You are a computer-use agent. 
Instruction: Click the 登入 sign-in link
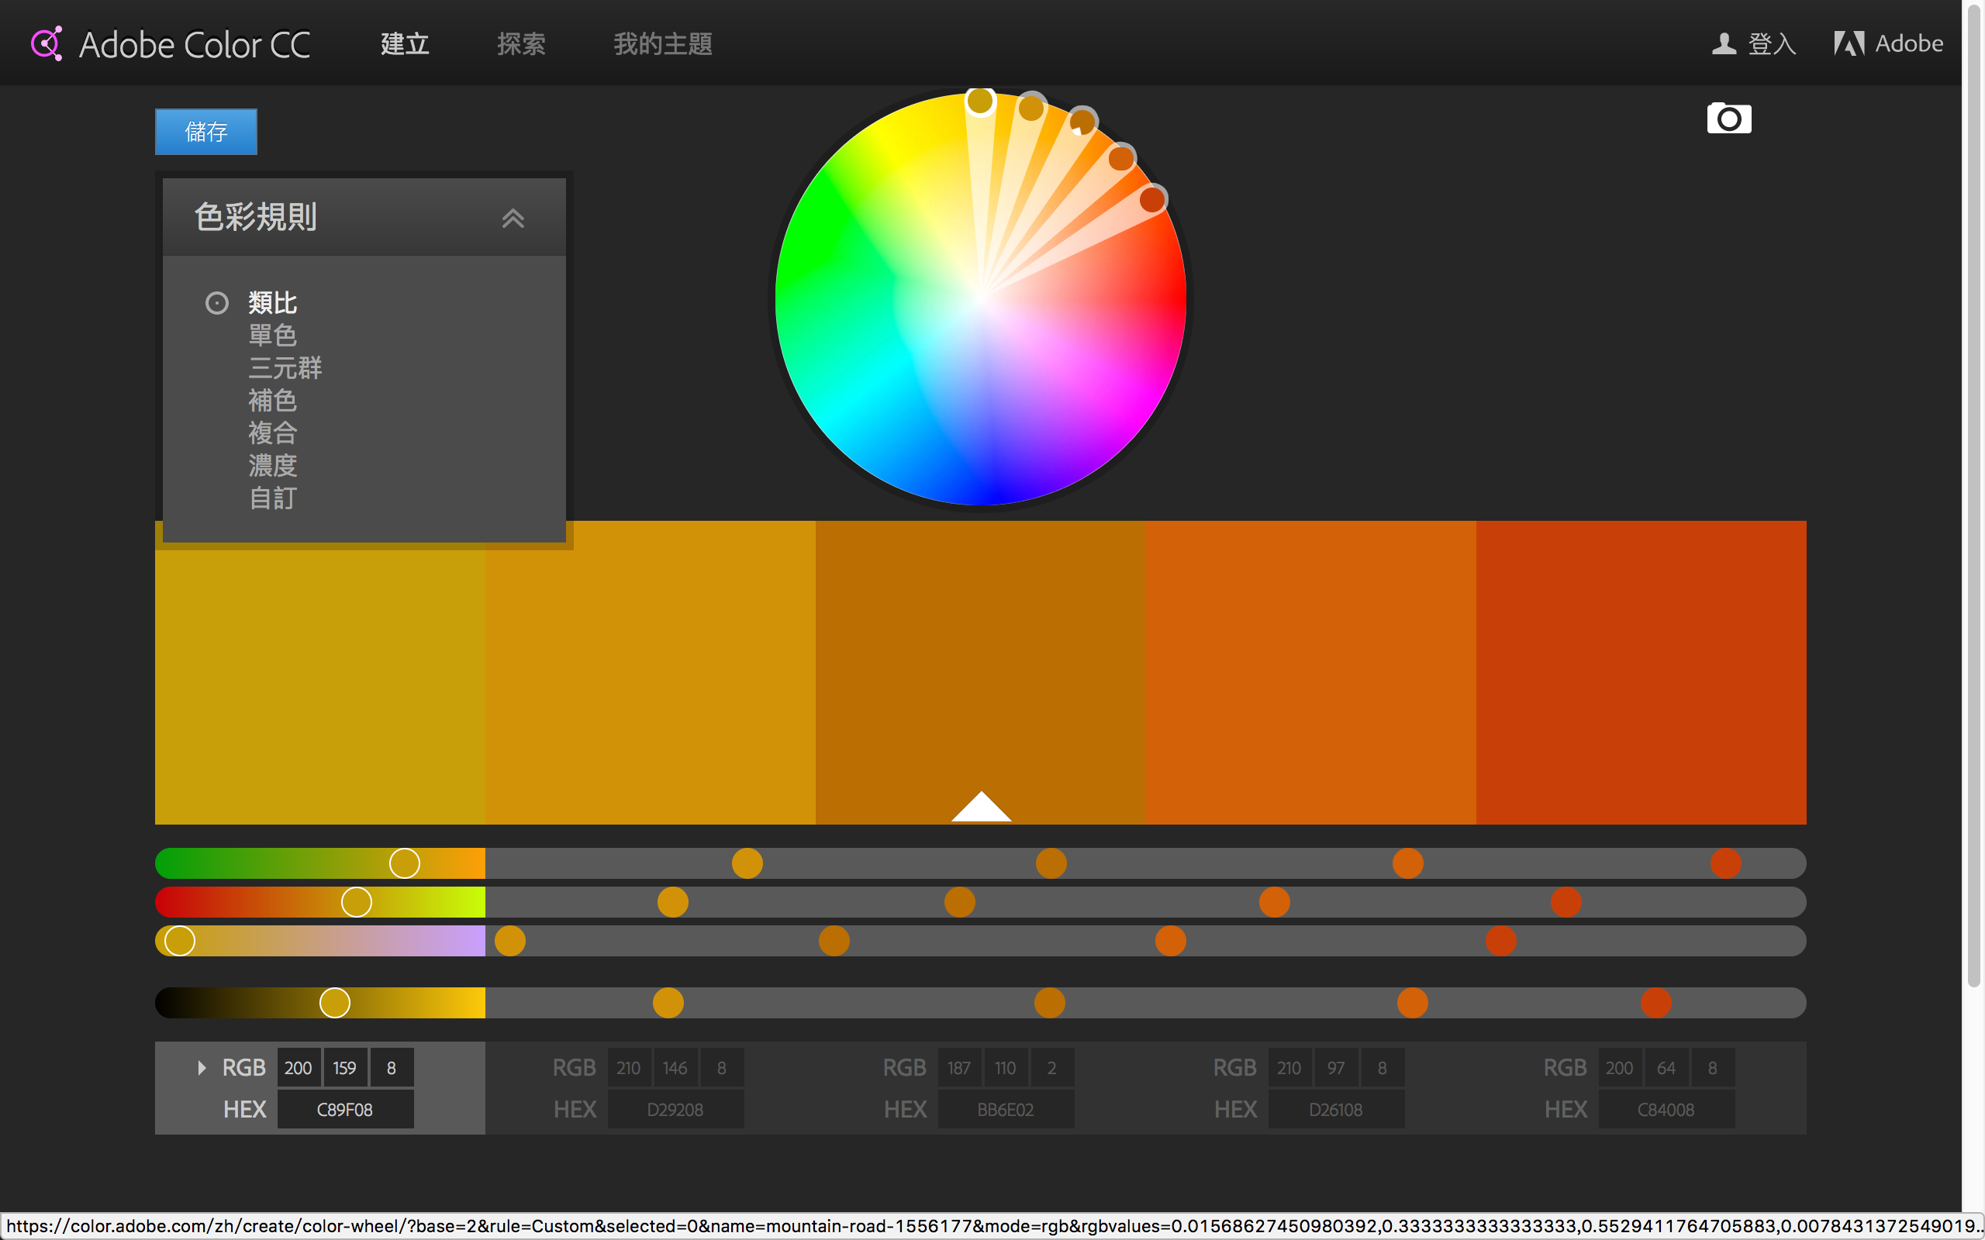coord(1772,43)
